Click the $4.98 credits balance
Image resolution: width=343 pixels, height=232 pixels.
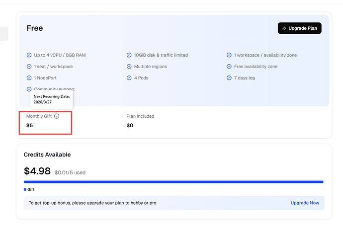[x=37, y=171]
